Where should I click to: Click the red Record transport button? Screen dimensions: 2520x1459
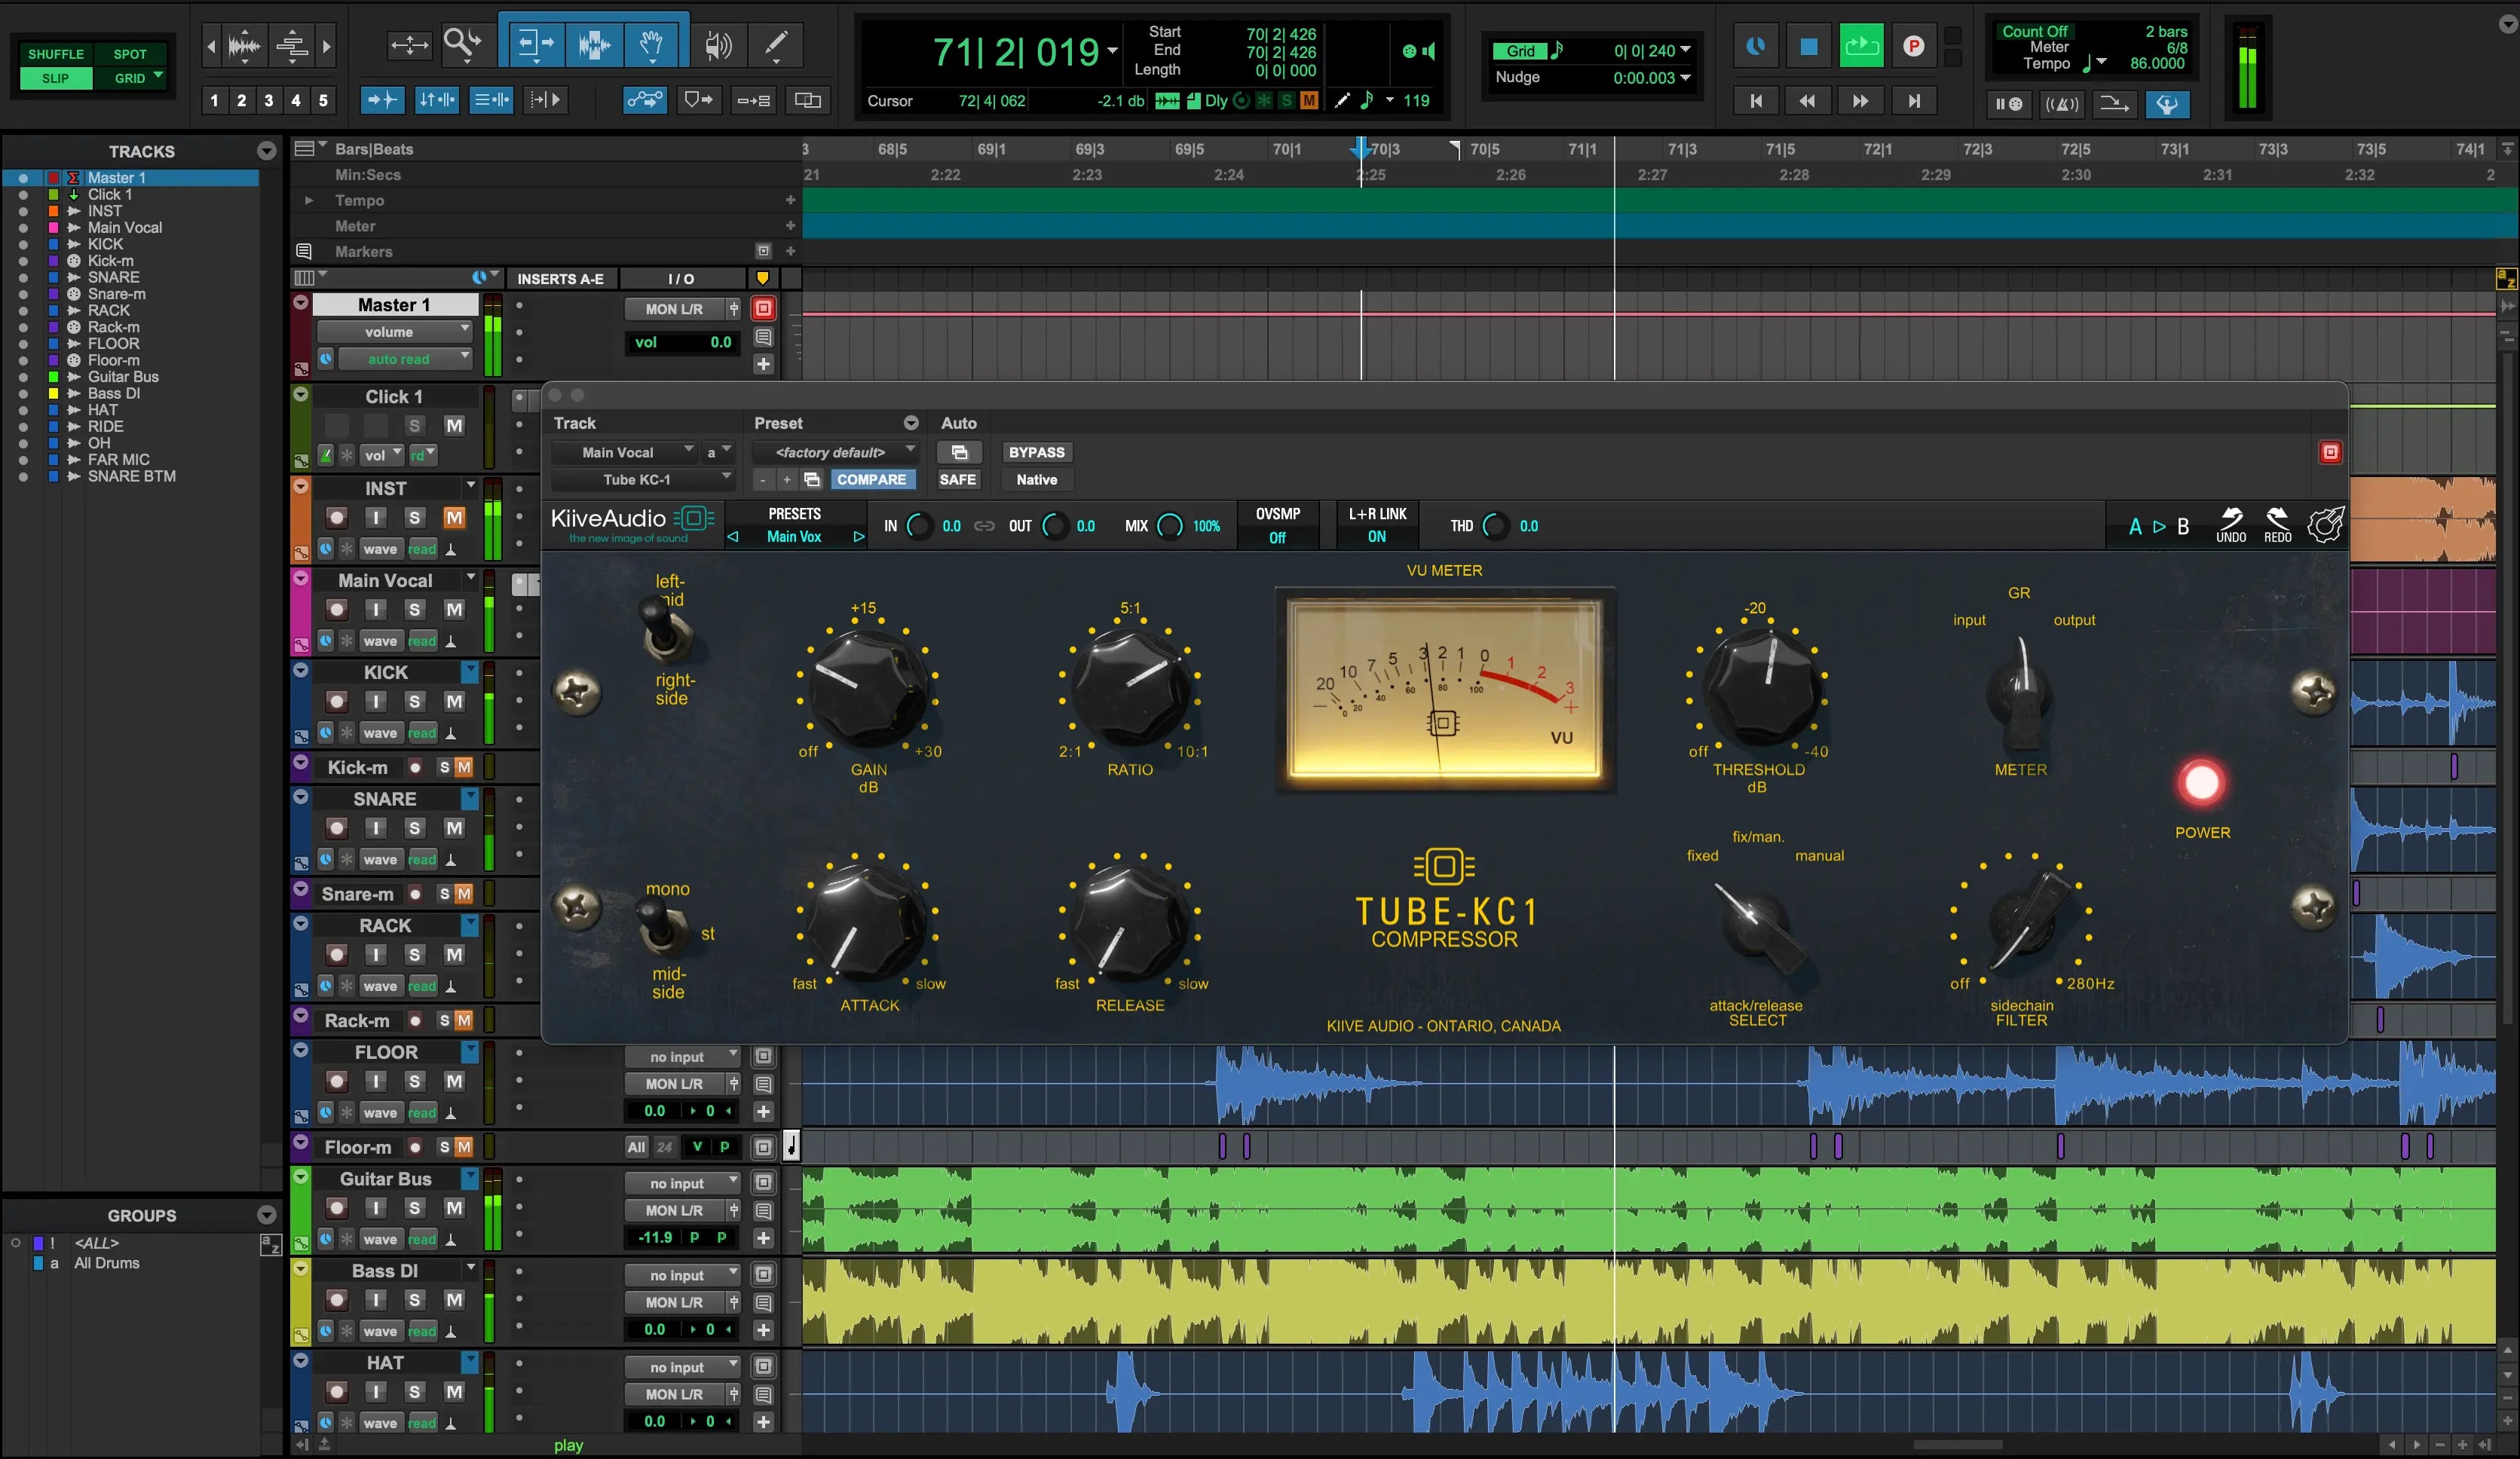coord(1913,46)
